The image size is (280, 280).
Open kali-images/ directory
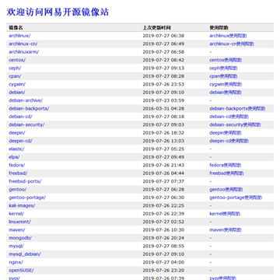pos(22,205)
